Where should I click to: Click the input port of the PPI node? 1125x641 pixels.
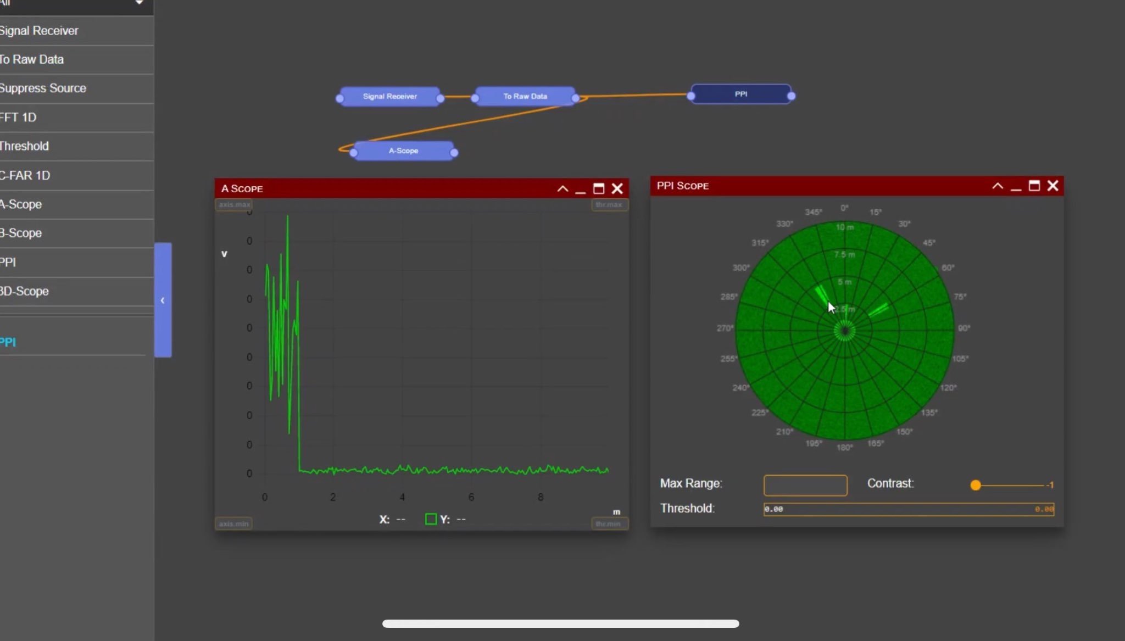point(690,94)
